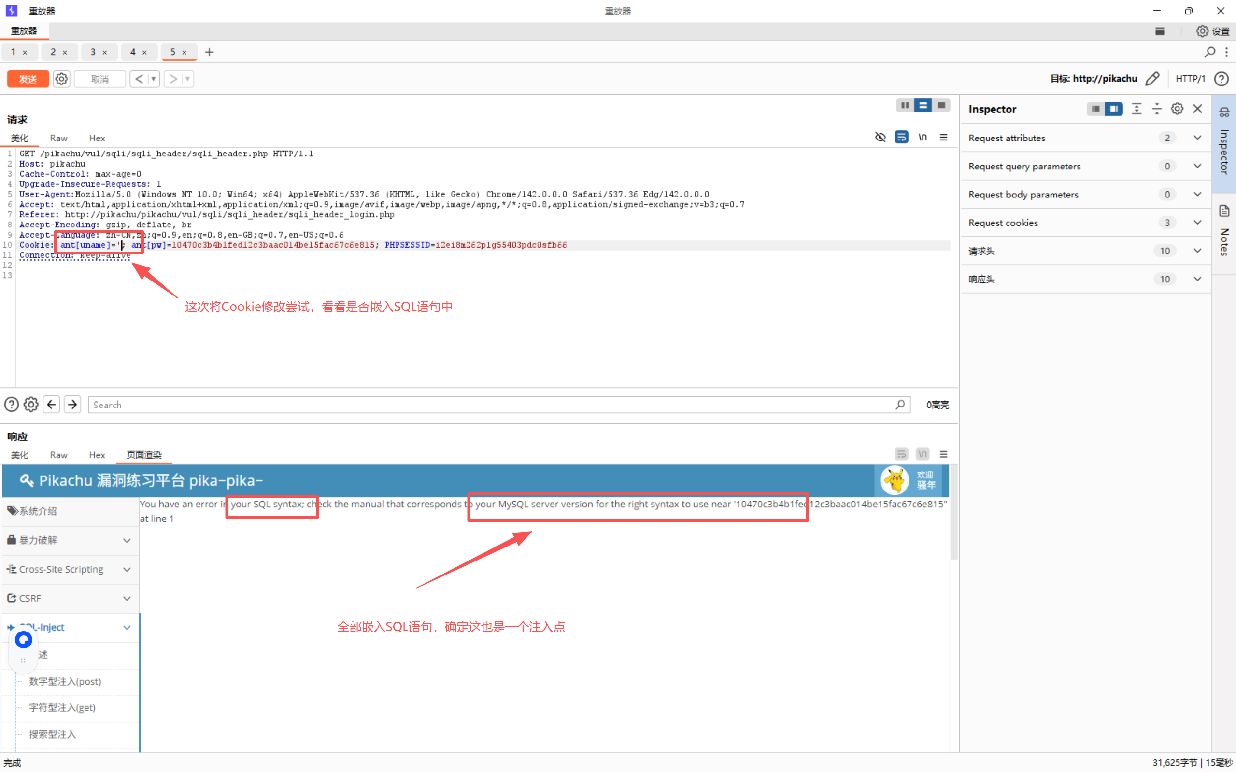
Task: Click Inspector expand all sections icon
Action: [x=1137, y=109]
